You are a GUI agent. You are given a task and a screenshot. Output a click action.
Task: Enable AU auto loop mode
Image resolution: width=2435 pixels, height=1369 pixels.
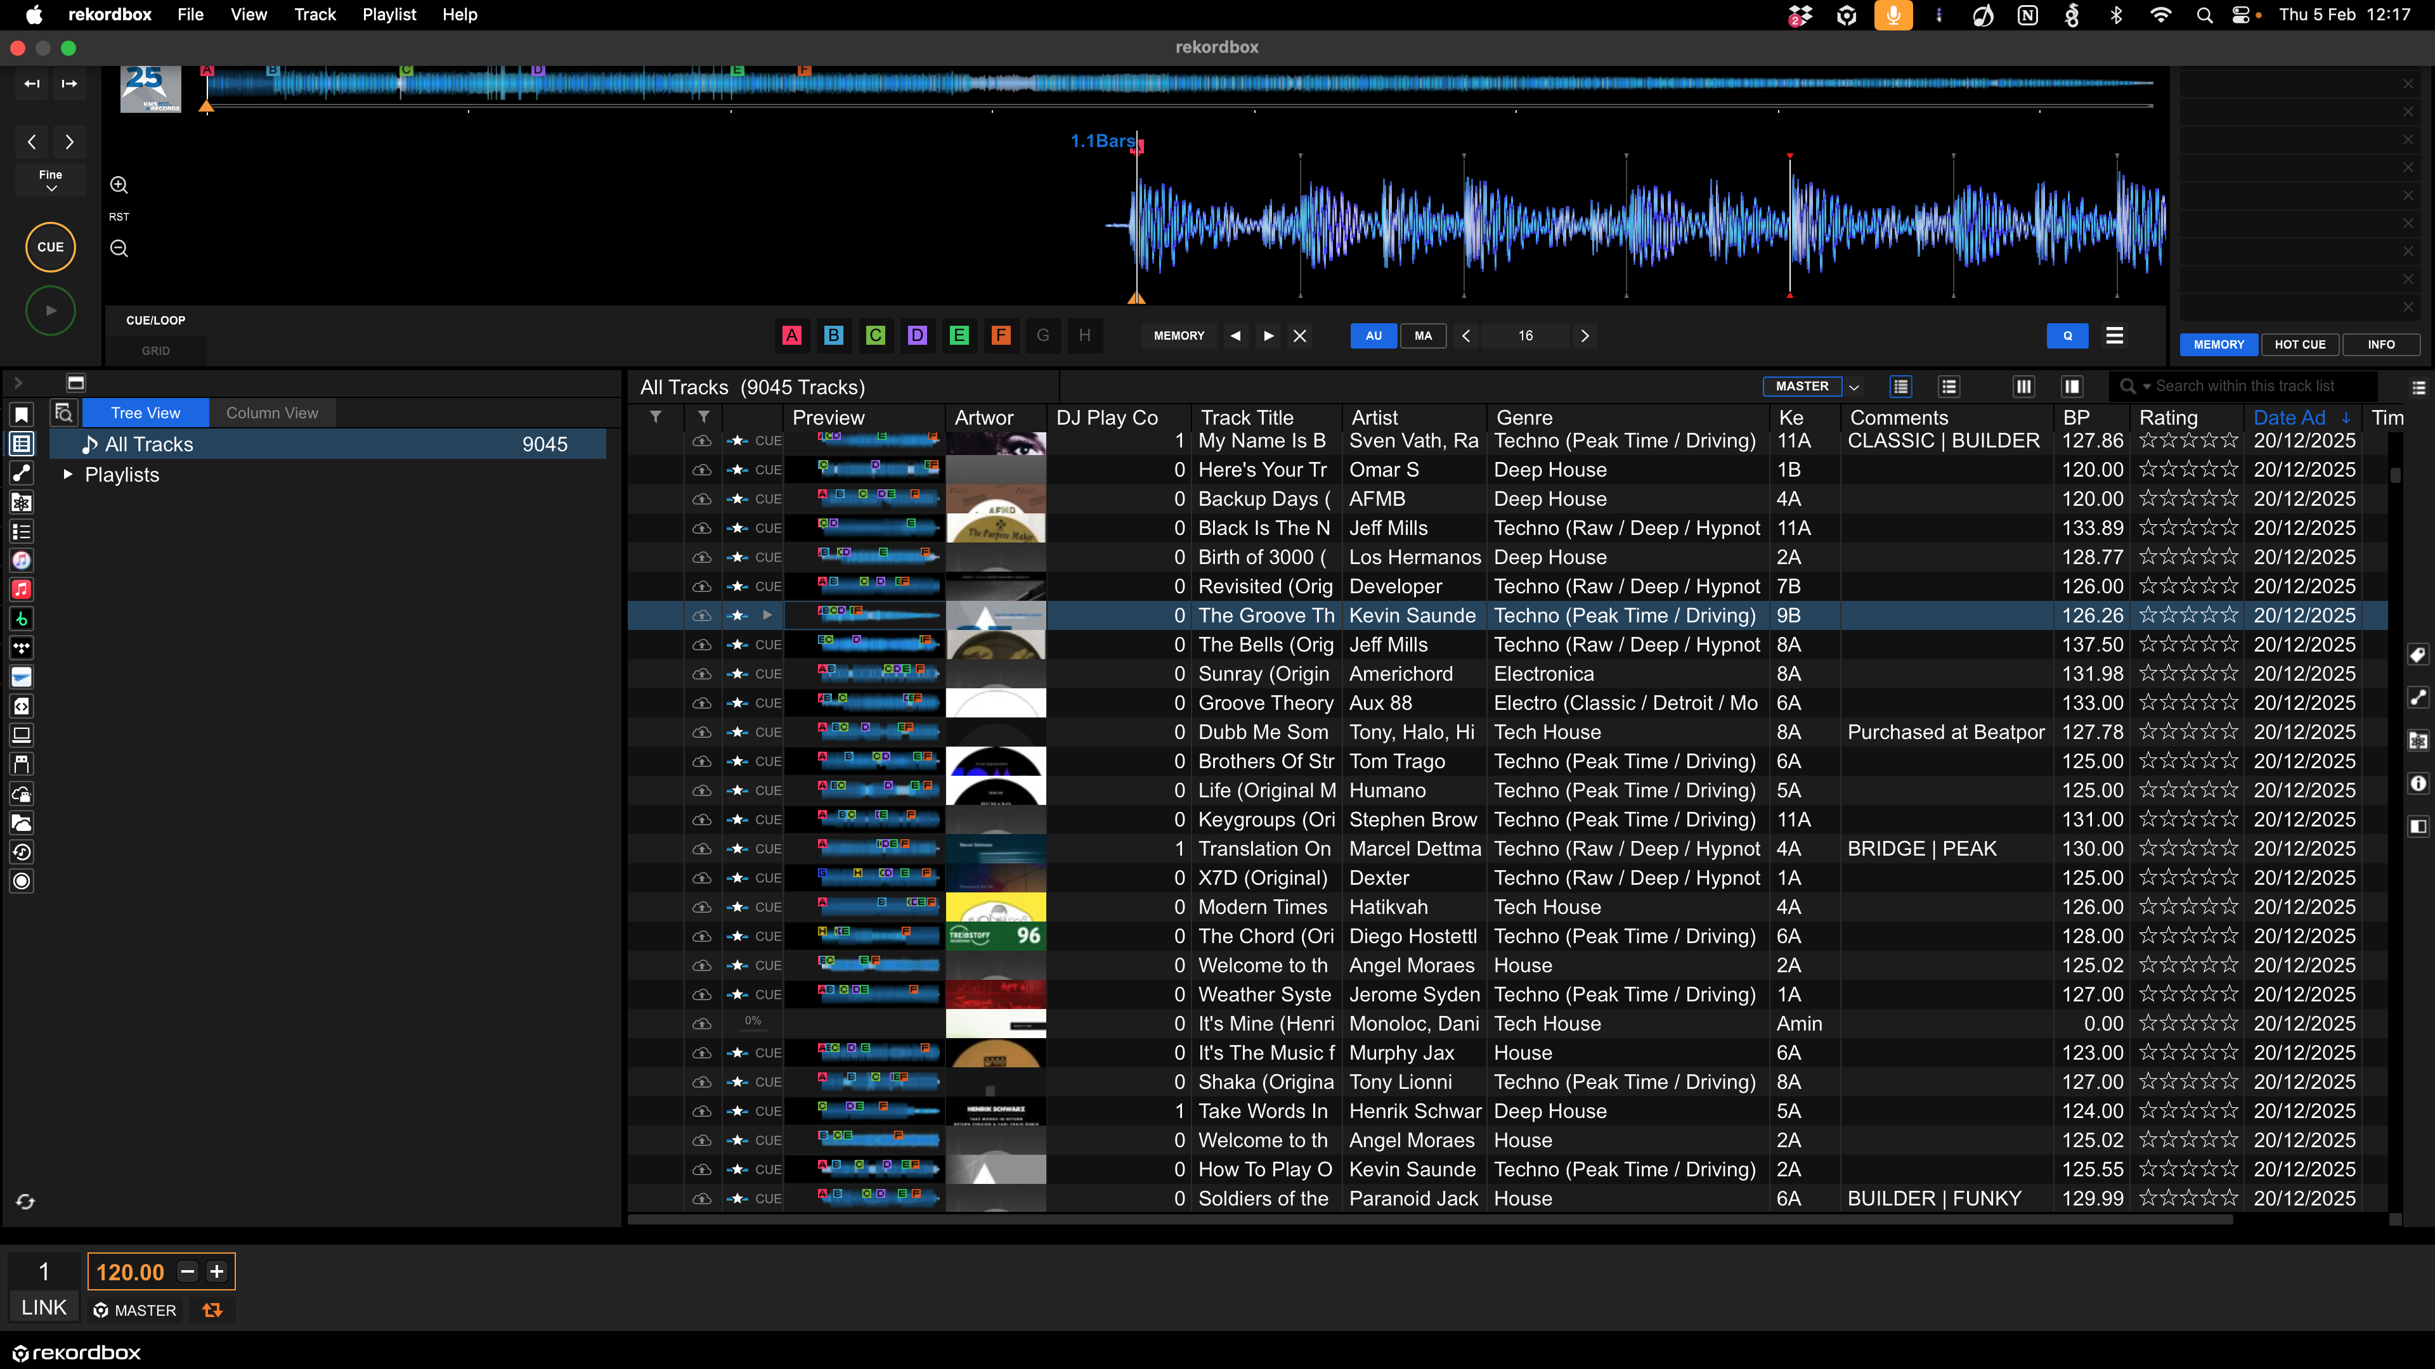(1373, 335)
